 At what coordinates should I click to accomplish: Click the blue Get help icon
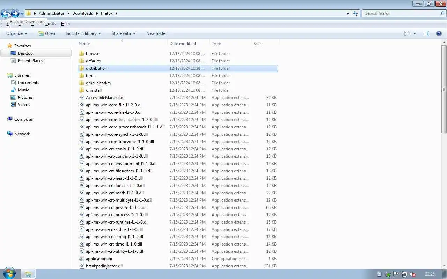439,33
